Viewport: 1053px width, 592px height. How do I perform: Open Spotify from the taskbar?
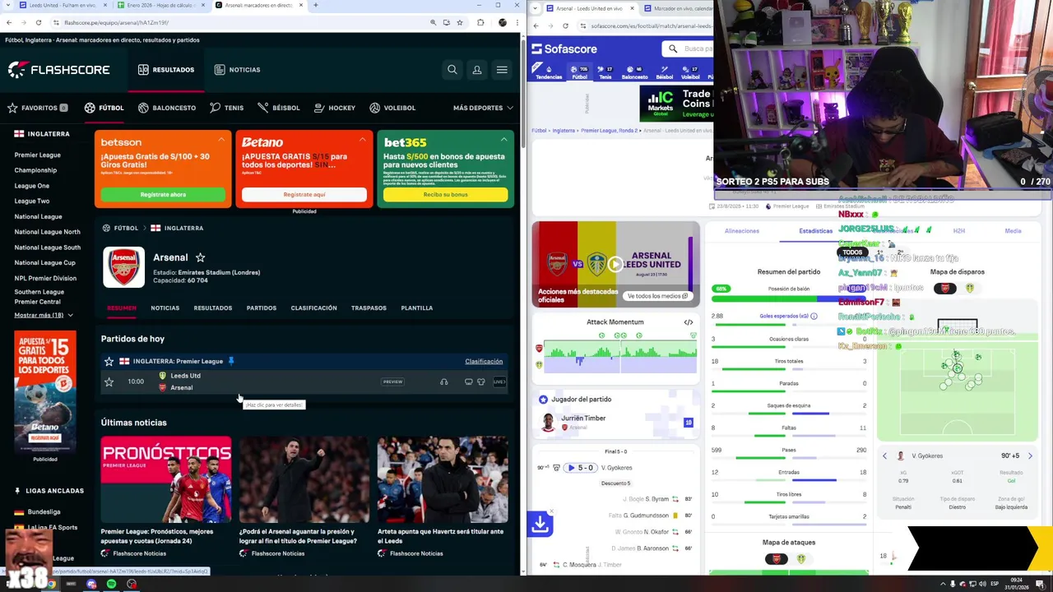click(111, 584)
